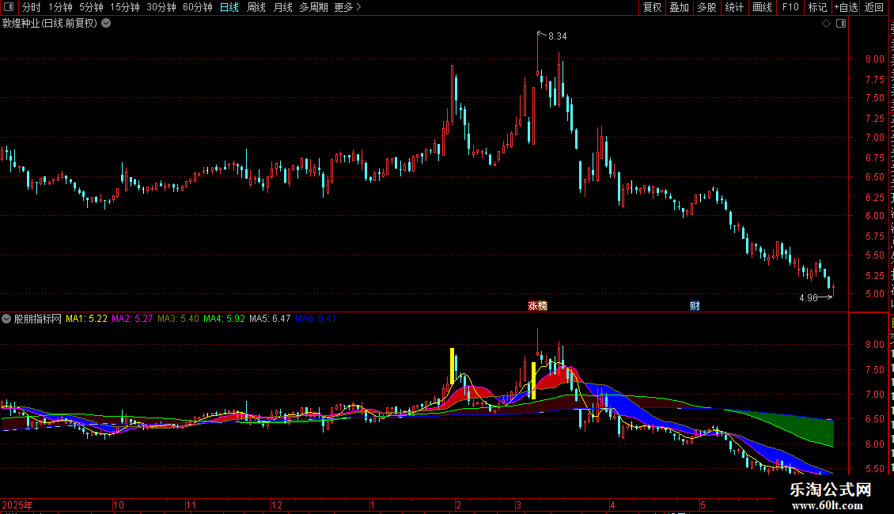Open the 统计 statistics tool

pyautogui.click(x=734, y=7)
